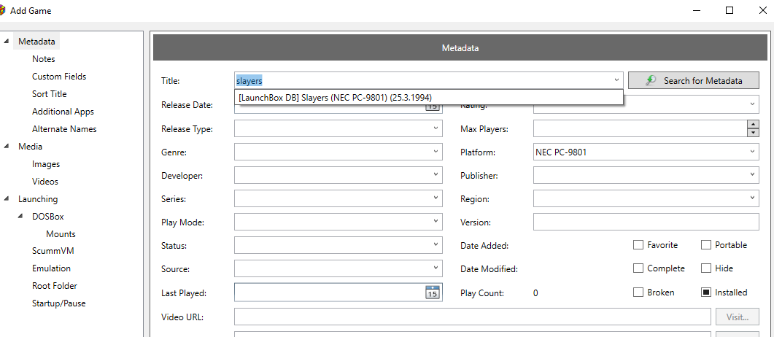Viewport: 774px width, 337px height.
Task: Select Metadata in the sidebar tree
Action: [x=36, y=42]
